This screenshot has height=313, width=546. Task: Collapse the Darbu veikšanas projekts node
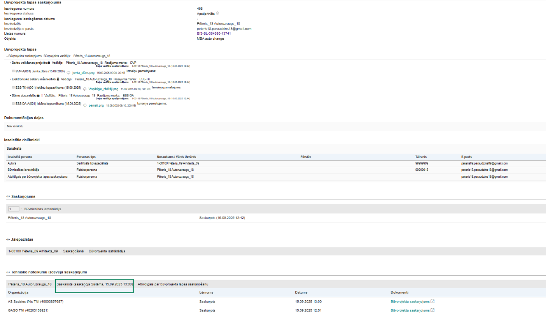(10, 63)
